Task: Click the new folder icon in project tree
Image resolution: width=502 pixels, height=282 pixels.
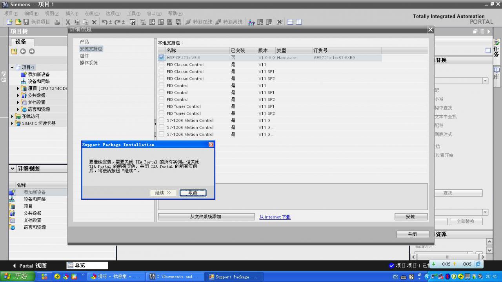Action: tap(14, 51)
